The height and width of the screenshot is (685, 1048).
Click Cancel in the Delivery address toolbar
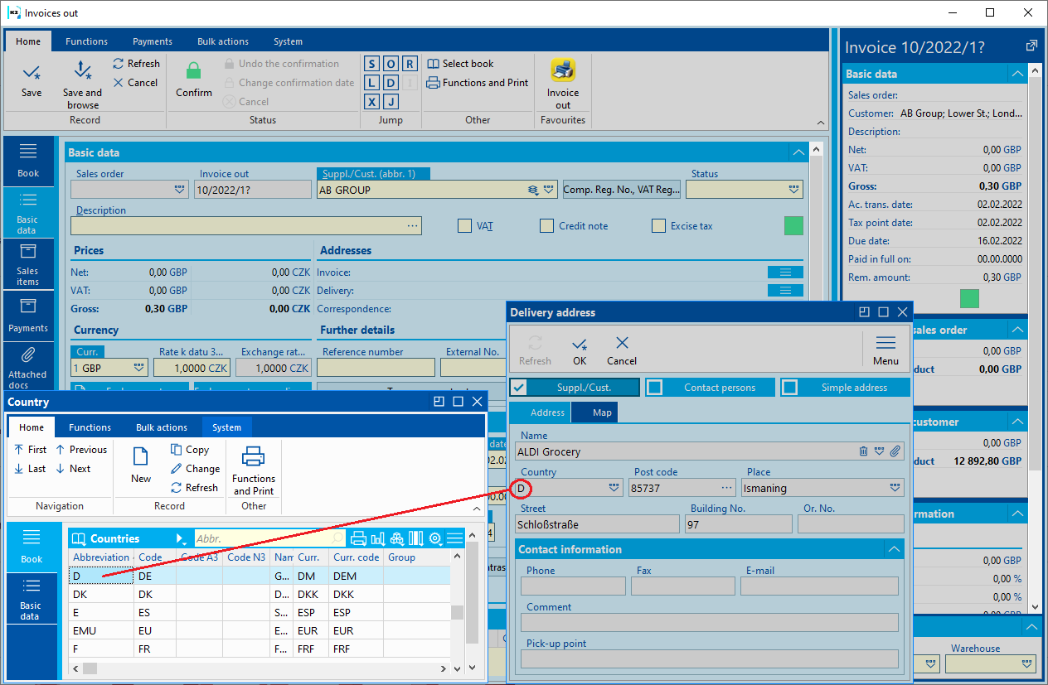point(622,350)
